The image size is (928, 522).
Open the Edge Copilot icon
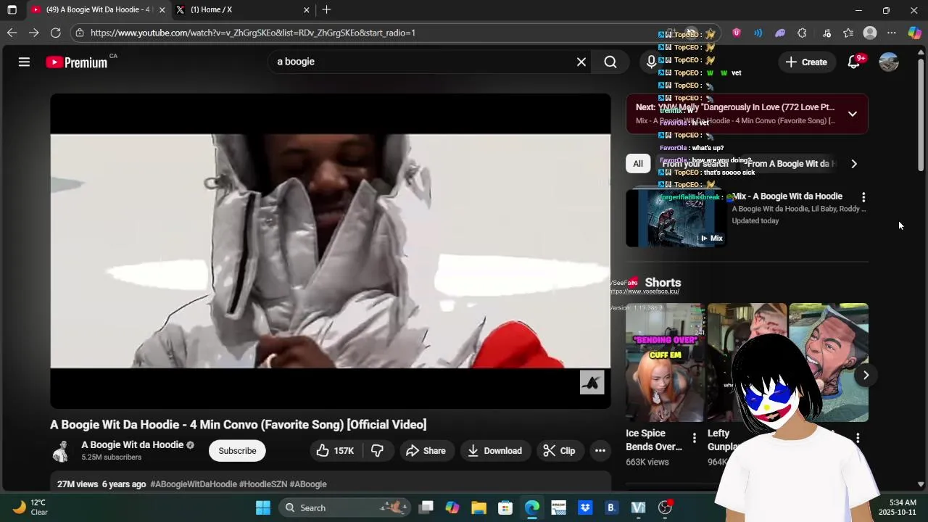(x=914, y=33)
